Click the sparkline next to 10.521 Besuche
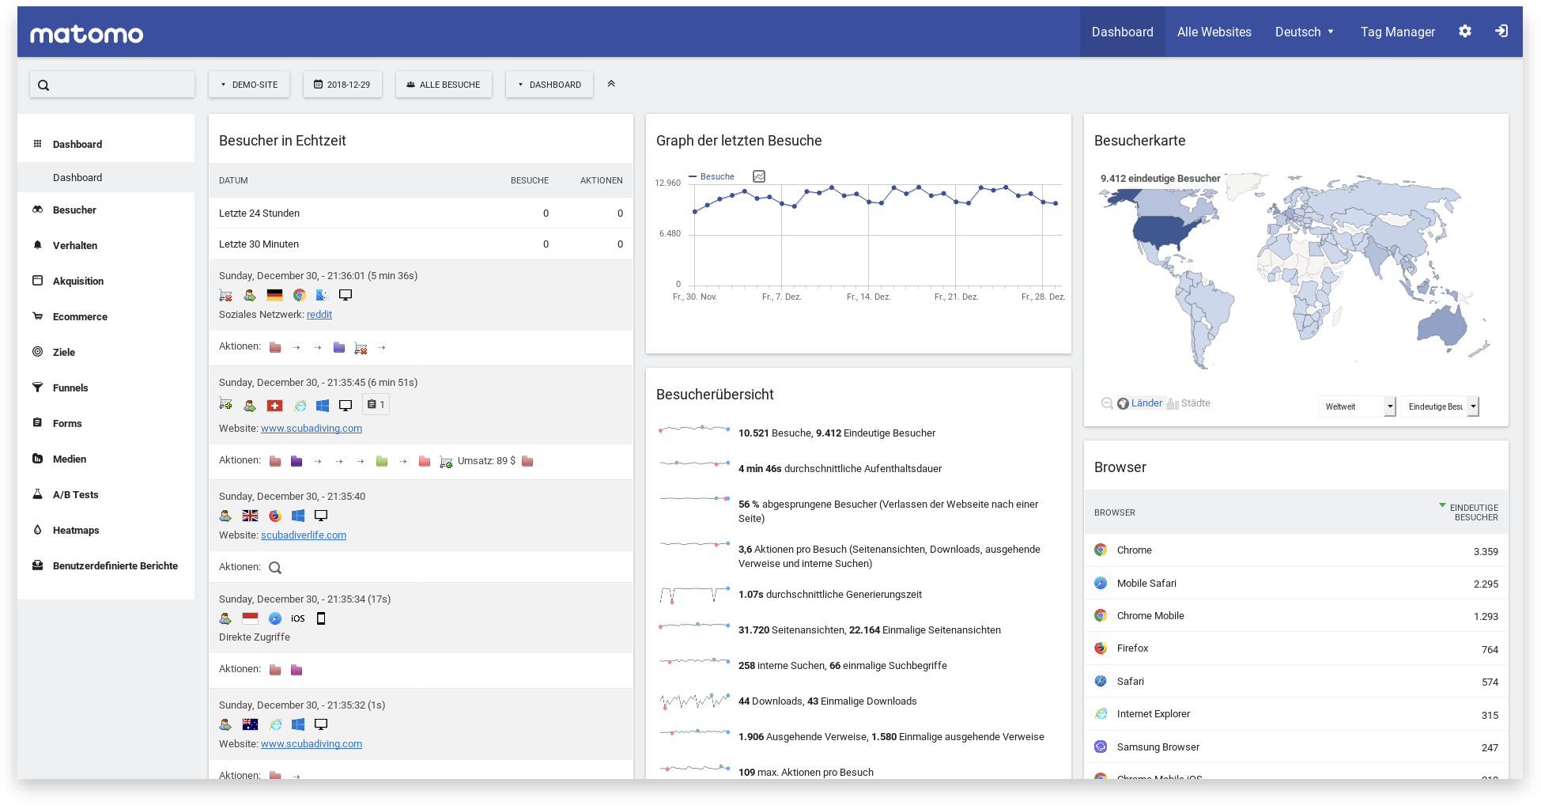Viewport: 1541px width, 809px height. 695,429
